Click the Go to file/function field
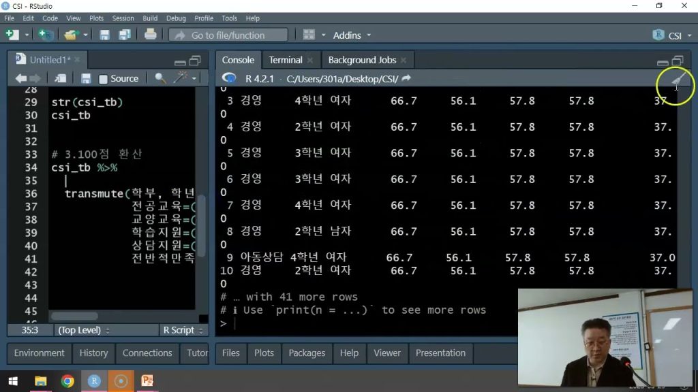This screenshot has width=698, height=392. coord(228,35)
